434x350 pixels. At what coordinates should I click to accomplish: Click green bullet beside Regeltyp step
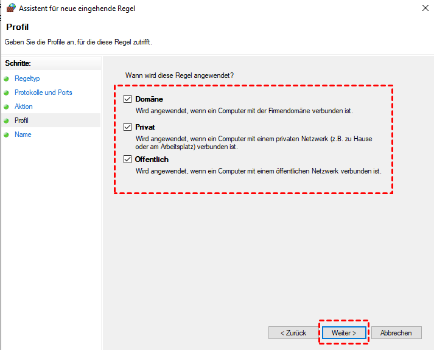pyautogui.click(x=7, y=79)
